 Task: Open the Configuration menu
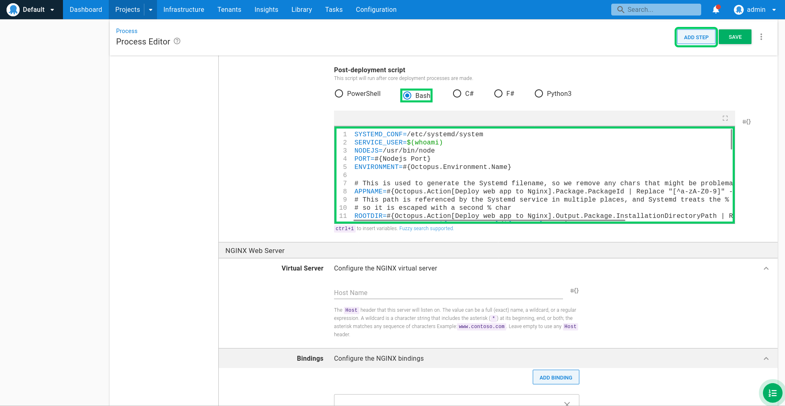point(376,9)
